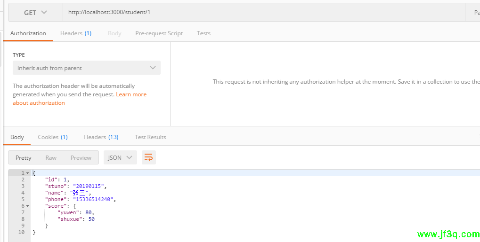Switch to the request Authorization tab
The height and width of the screenshot is (242, 480).
coord(28,33)
